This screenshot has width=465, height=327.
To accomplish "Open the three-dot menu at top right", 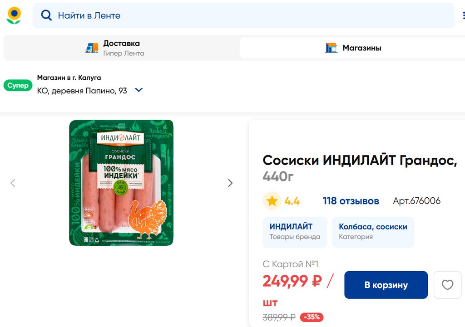I will click(463, 15).
